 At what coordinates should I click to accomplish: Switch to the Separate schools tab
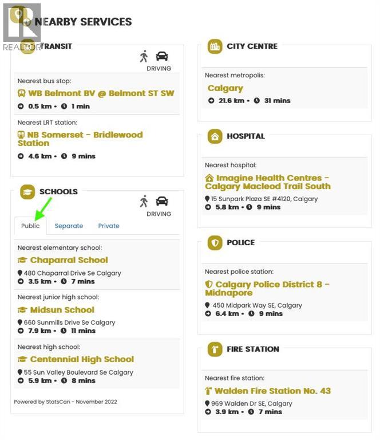[69, 226]
